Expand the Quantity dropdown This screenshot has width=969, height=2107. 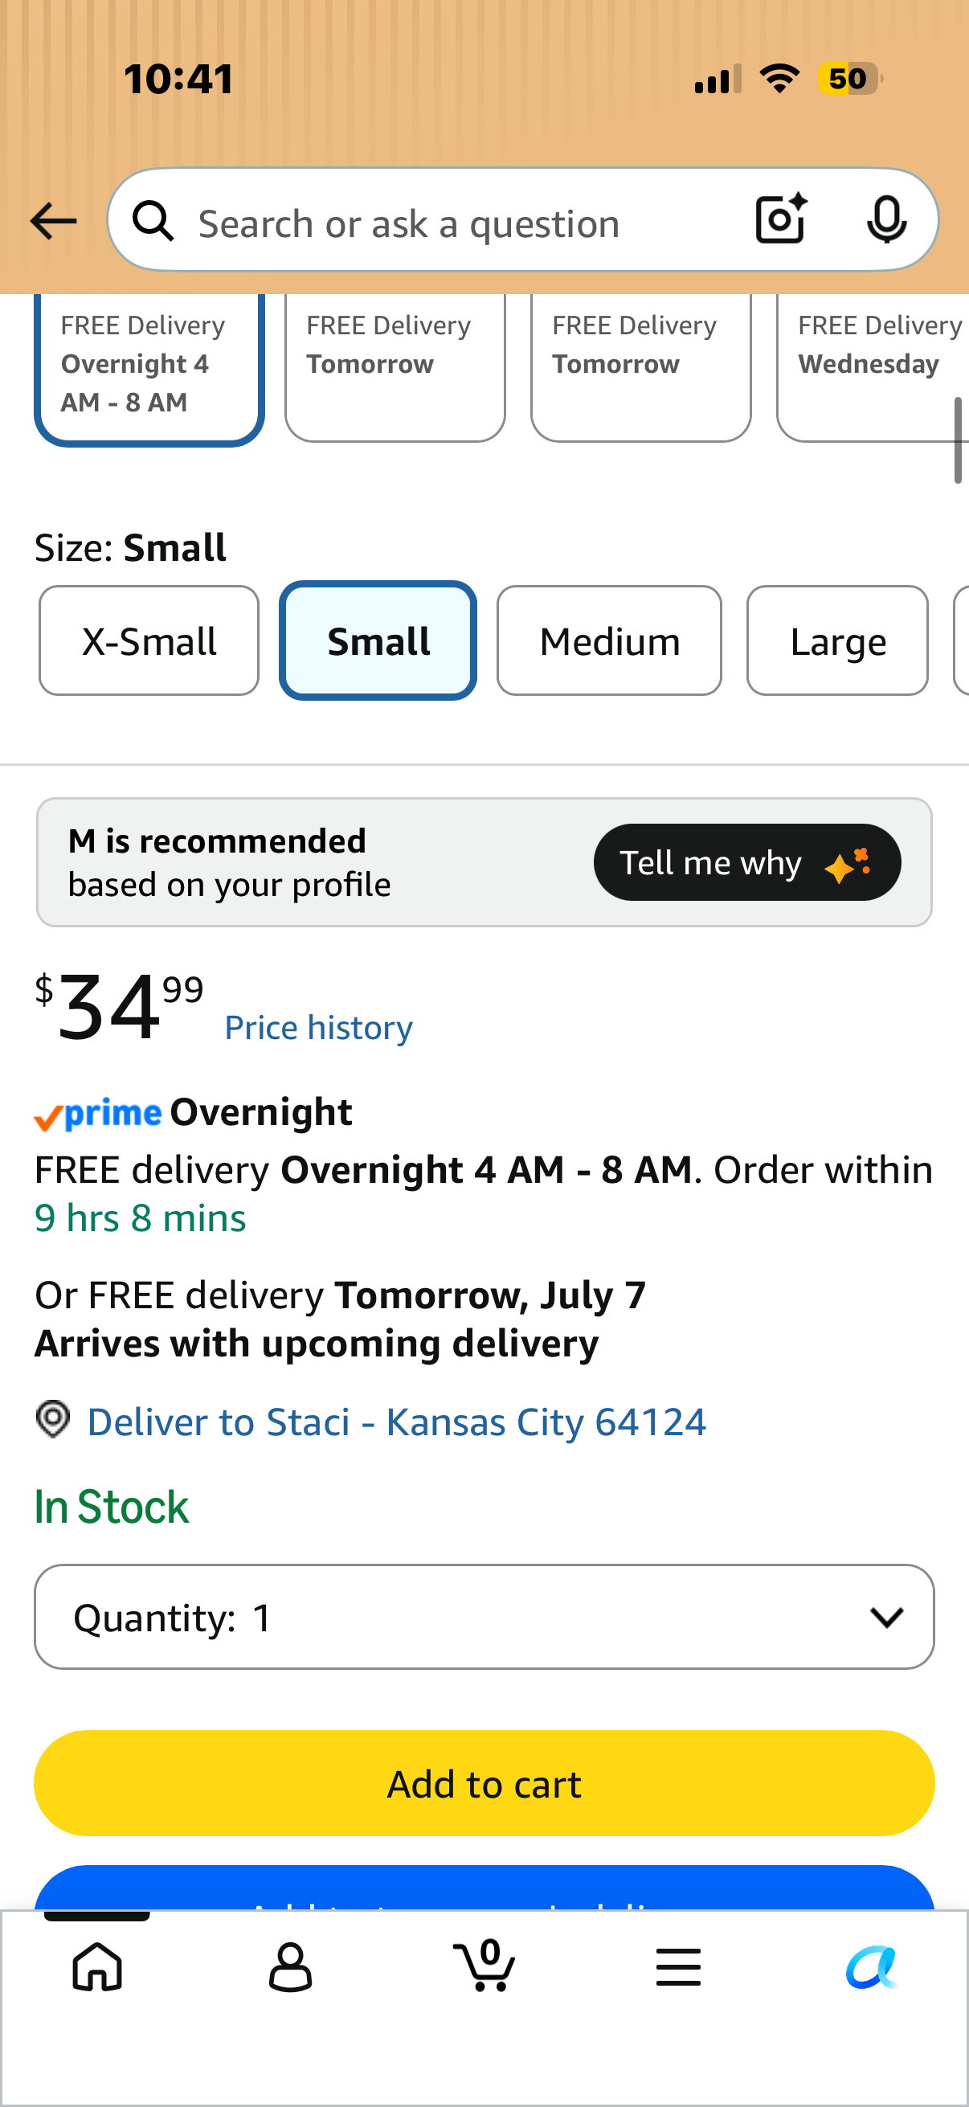(x=484, y=1617)
